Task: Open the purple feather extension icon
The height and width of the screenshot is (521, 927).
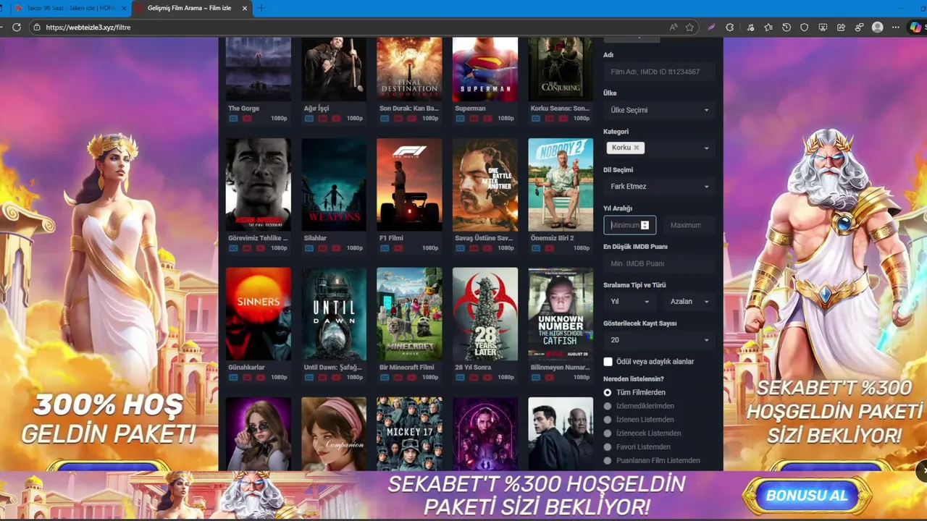Action: [x=711, y=27]
